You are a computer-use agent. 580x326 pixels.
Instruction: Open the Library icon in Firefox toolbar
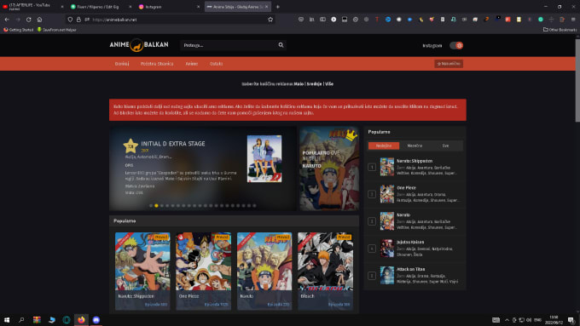[x=312, y=20]
